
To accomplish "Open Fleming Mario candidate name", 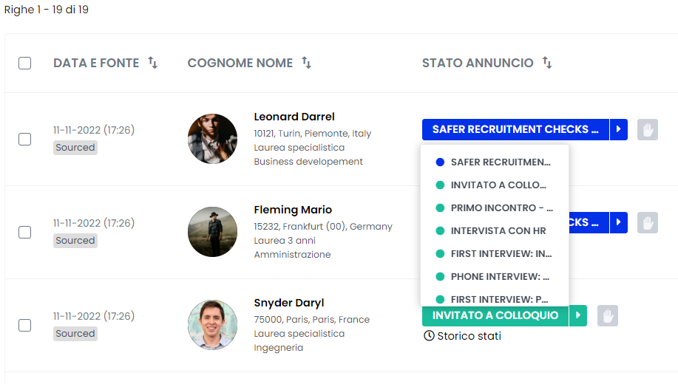I will [x=293, y=210].
